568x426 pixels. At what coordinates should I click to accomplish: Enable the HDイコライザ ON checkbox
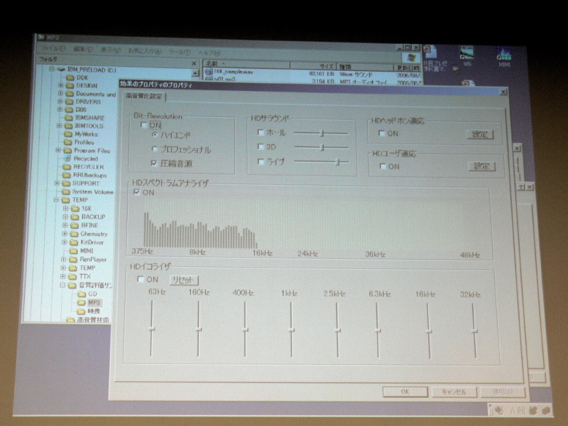[140, 279]
